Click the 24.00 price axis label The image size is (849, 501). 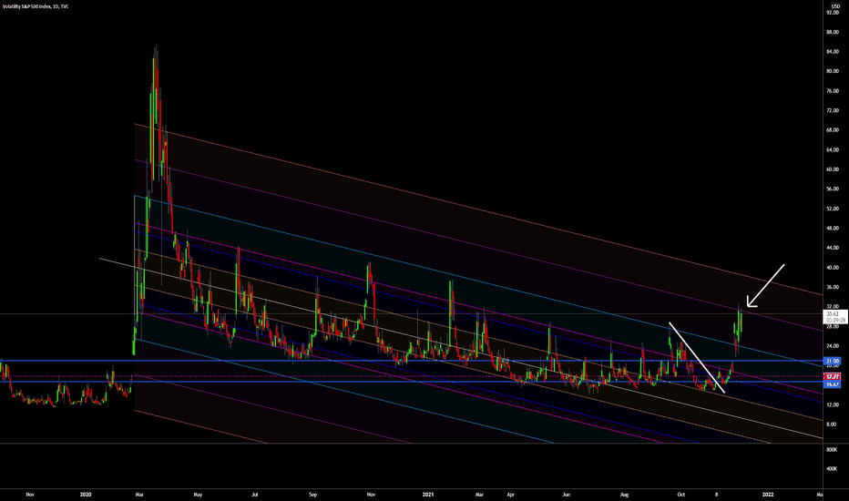pyautogui.click(x=833, y=345)
